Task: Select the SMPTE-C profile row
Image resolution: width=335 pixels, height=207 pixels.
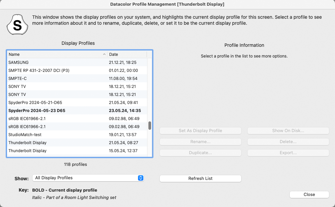Action: coord(77,79)
